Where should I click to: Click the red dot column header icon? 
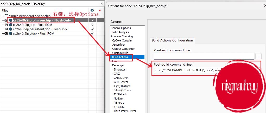click(99, 11)
